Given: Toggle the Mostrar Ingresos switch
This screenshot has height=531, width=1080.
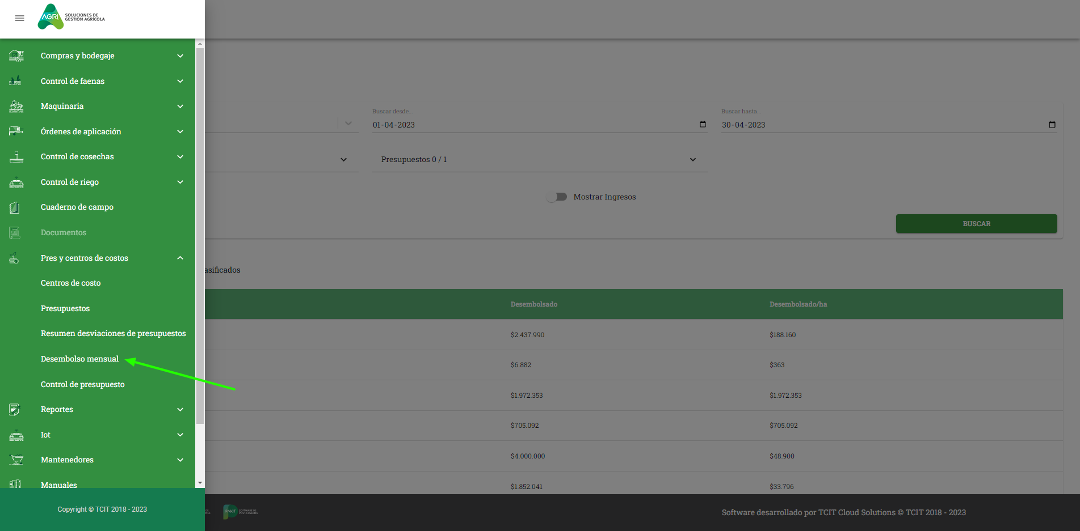Looking at the screenshot, I should (557, 197).
